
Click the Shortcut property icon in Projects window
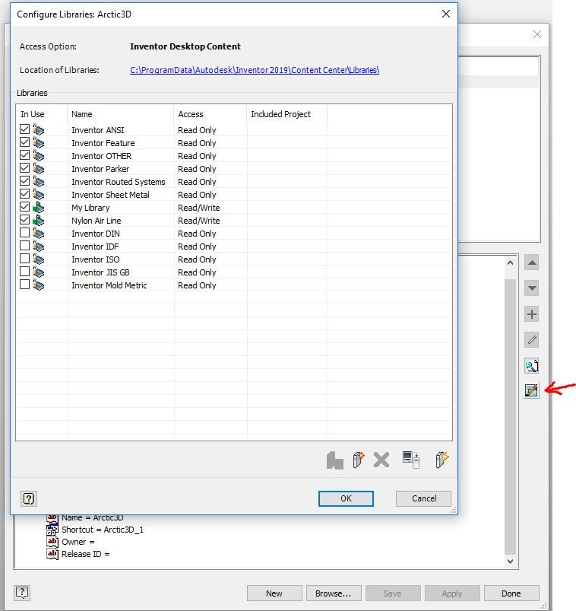(52, 530)
